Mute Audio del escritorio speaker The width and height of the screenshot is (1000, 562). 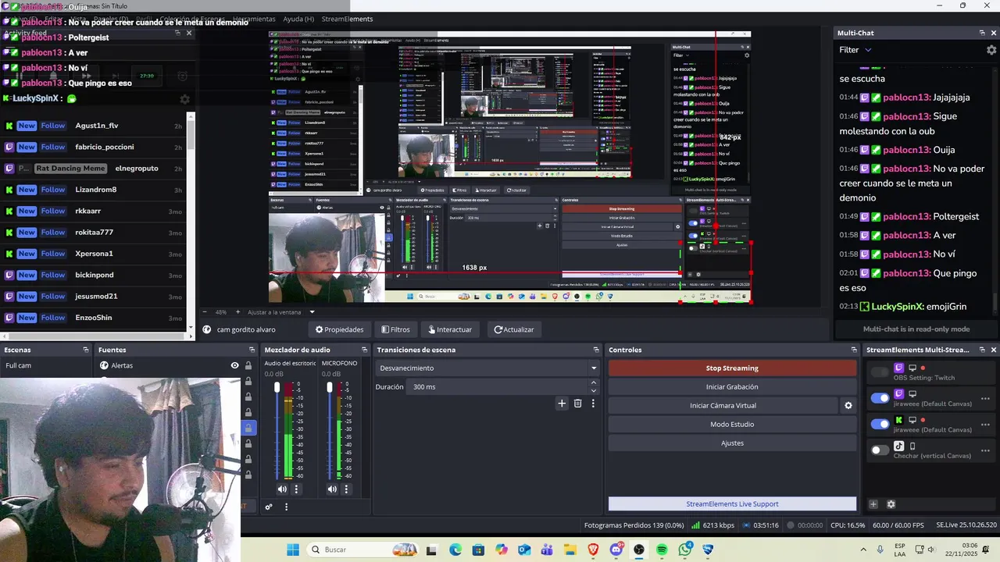282,489
